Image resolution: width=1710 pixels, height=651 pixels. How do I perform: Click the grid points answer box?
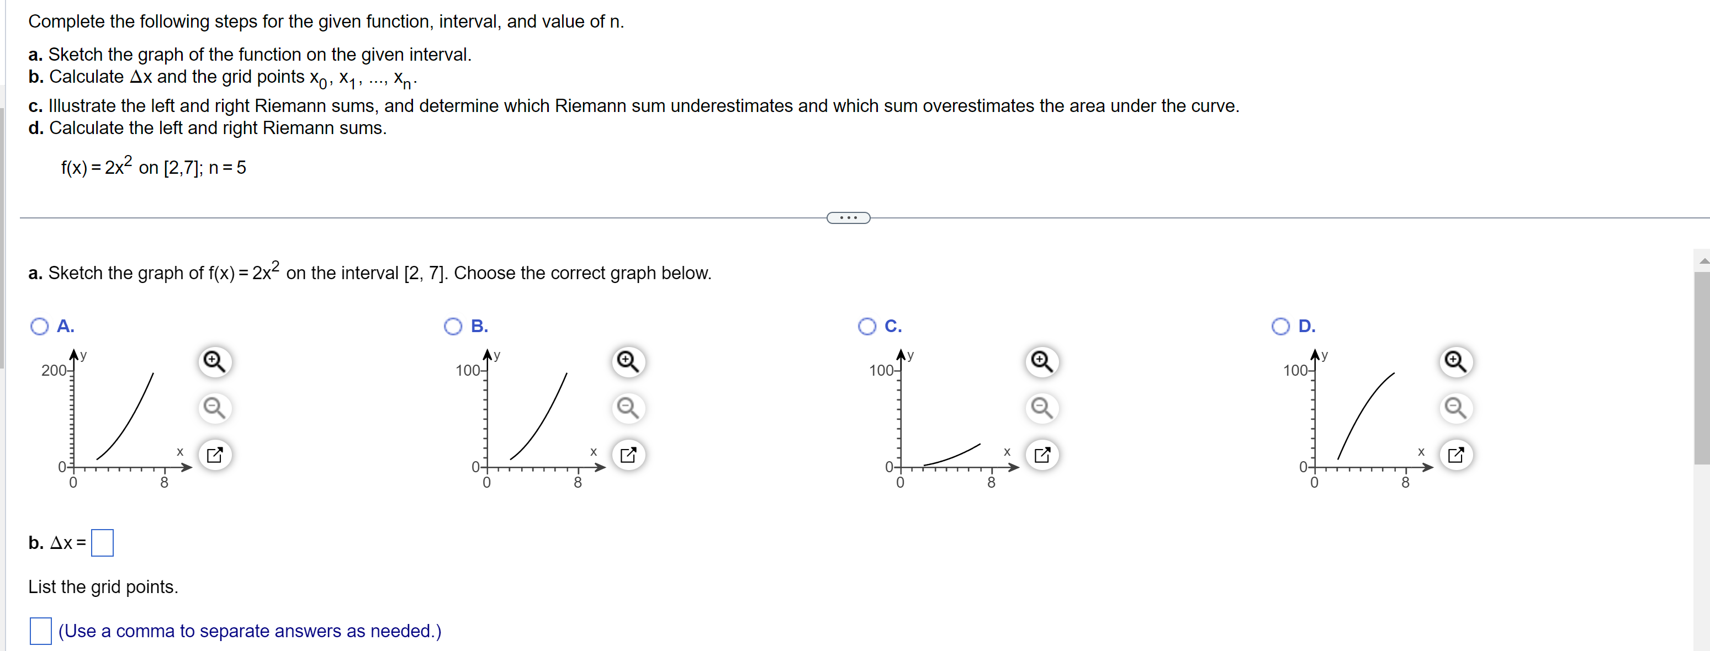click(x=40, y=631)
